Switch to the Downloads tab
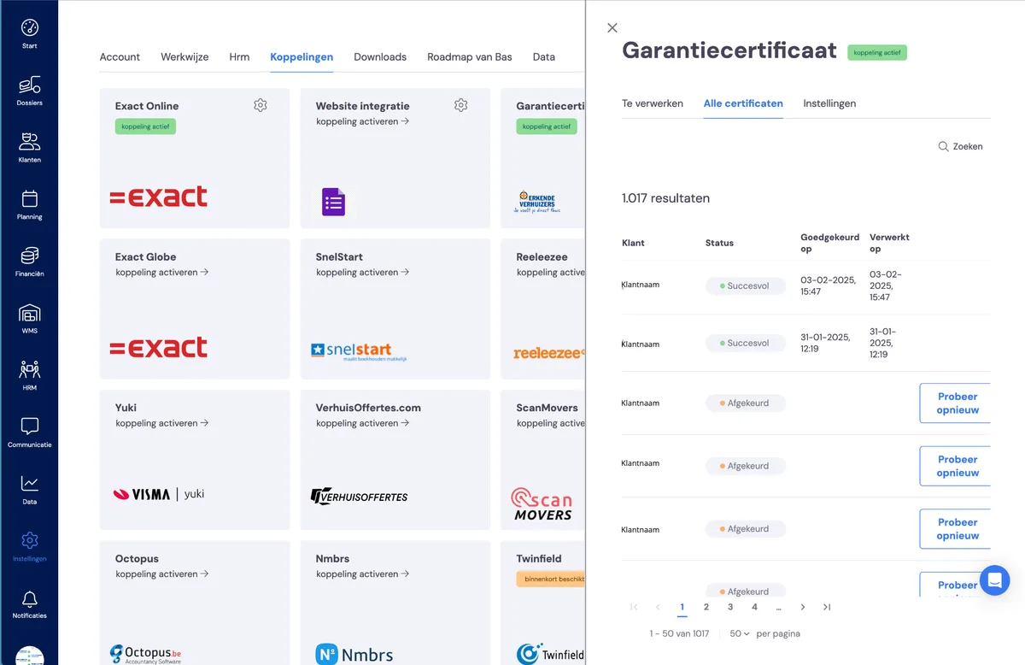 click(x=380, y=57)
